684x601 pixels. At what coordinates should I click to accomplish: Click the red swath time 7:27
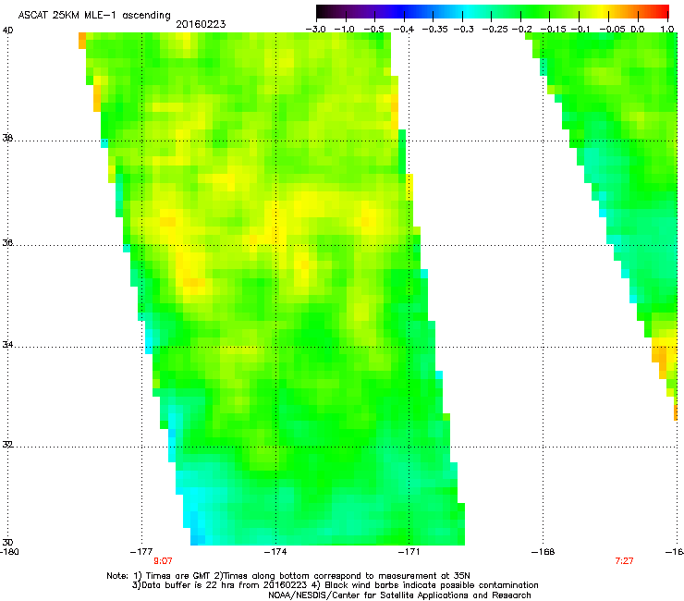pyautogui.click(x=624, y=561)
